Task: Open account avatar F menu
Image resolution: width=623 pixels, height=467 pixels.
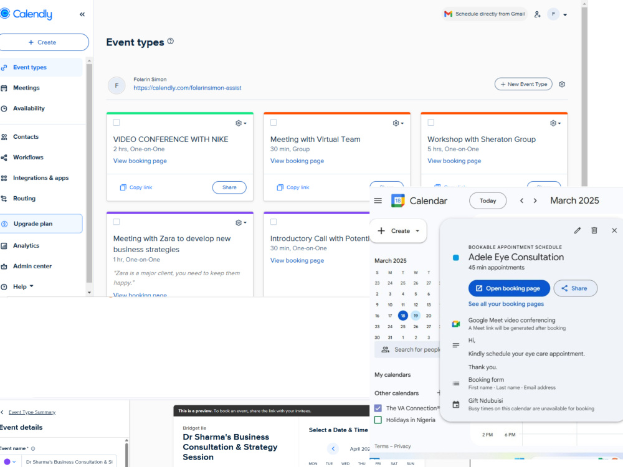Action: coord(558,14)
